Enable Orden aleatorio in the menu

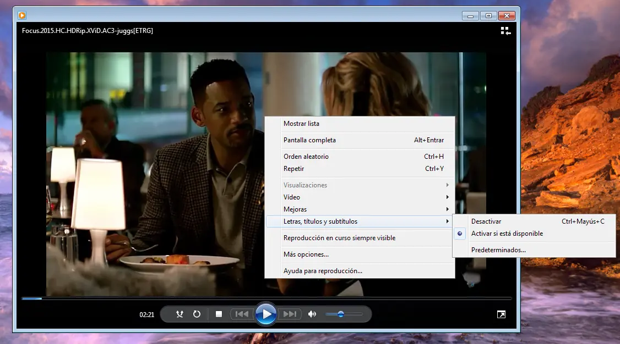[360, 156]
